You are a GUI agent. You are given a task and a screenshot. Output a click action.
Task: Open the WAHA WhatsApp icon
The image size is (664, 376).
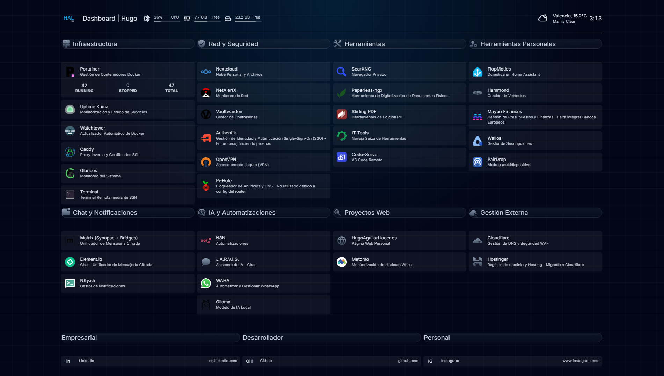206,283
